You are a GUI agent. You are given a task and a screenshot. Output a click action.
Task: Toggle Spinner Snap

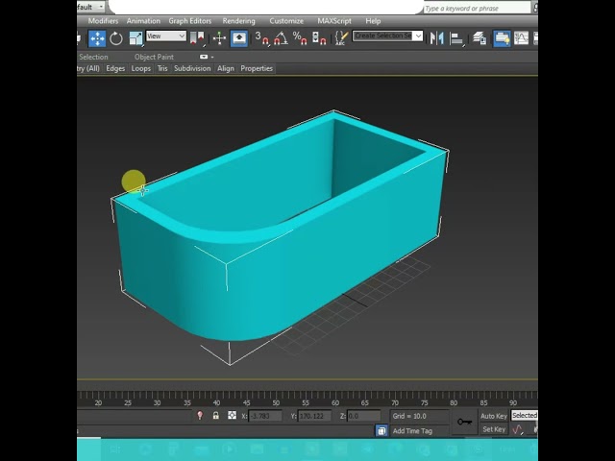point(319,38)
